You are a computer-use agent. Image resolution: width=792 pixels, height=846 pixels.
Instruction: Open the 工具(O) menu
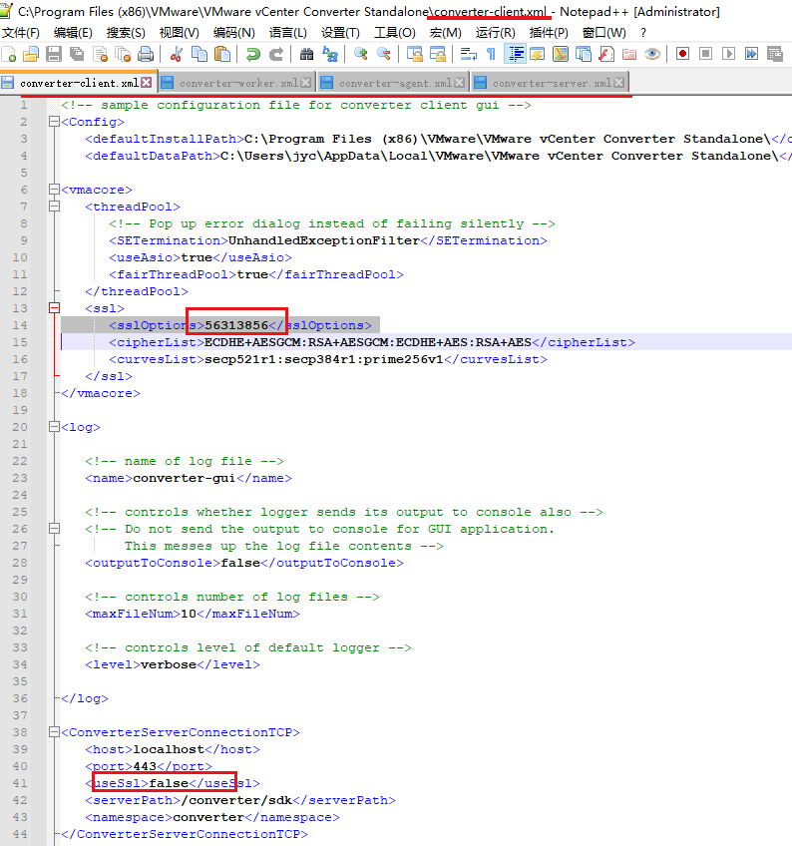click(x=395, y=33)
